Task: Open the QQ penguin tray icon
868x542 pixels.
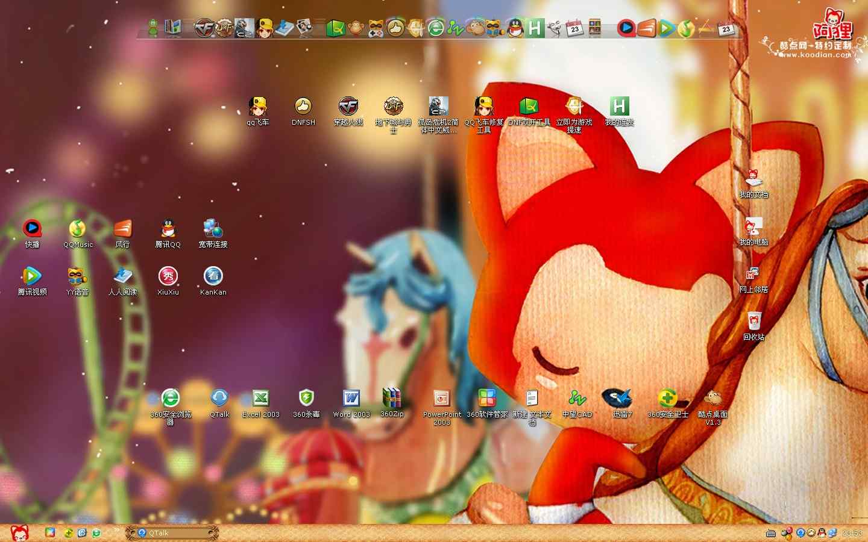Action: click(822, 533)
